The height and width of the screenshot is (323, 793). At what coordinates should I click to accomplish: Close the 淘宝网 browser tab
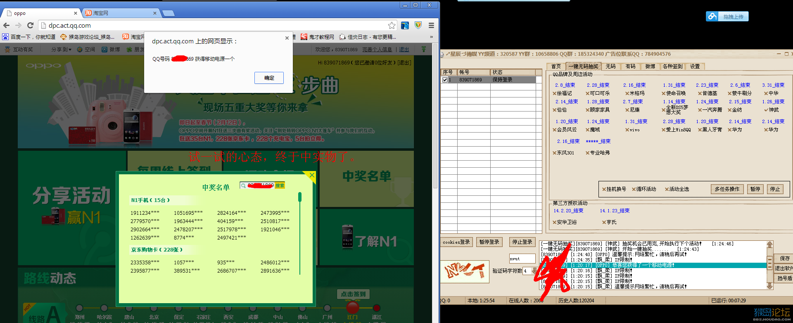(x=155, y=13)
